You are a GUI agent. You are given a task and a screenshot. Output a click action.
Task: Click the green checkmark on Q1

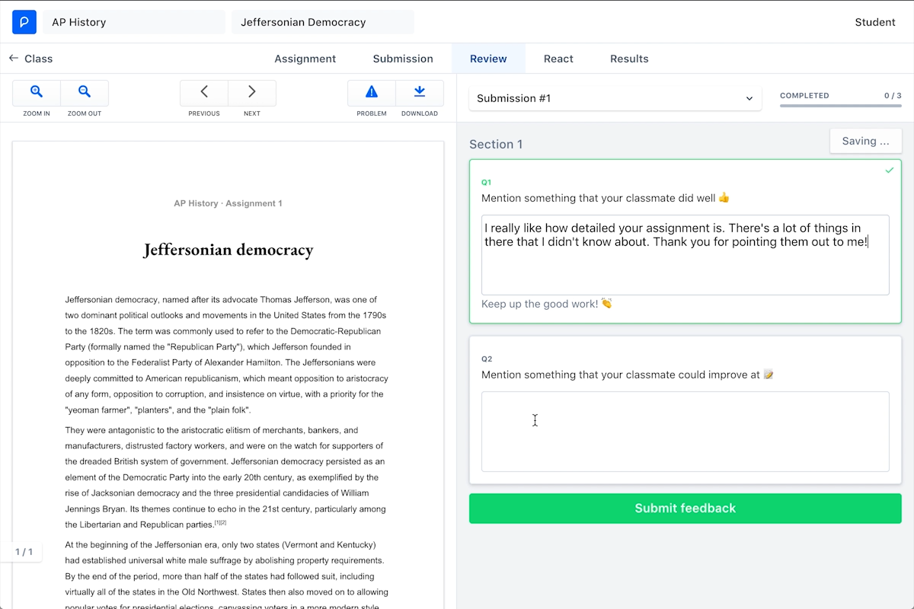pyautogui.click(x=889, y=171)
